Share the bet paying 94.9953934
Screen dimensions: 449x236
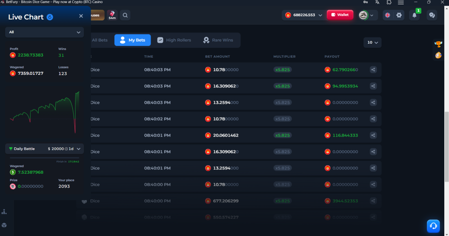point(373,86)
